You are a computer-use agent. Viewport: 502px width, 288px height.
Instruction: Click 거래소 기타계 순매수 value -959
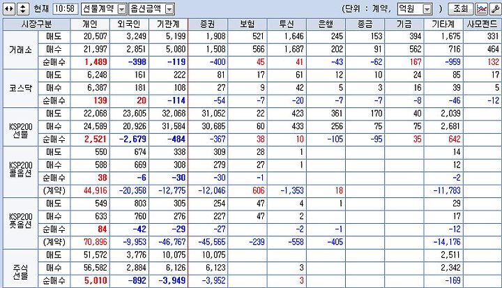coord(452,62)
